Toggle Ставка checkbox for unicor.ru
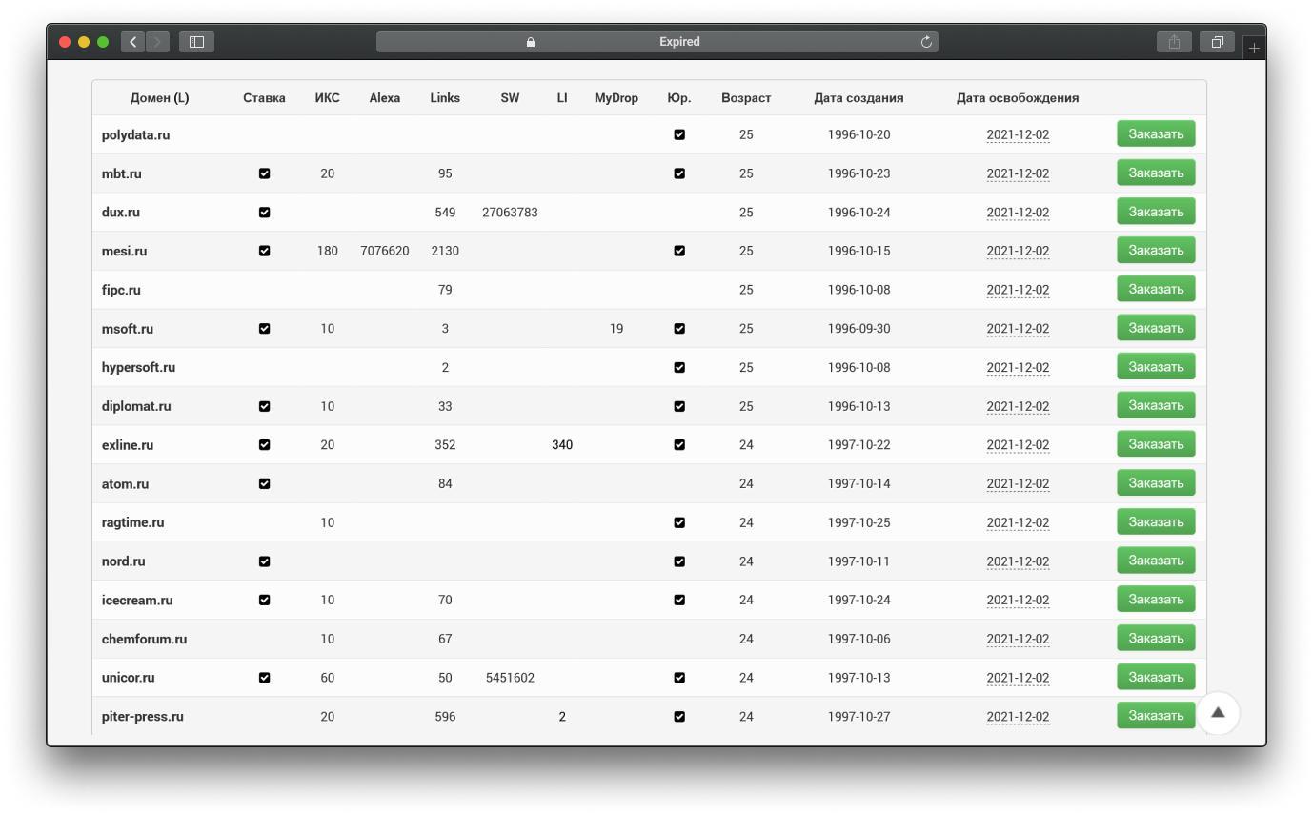 click(x=264, y=678)
